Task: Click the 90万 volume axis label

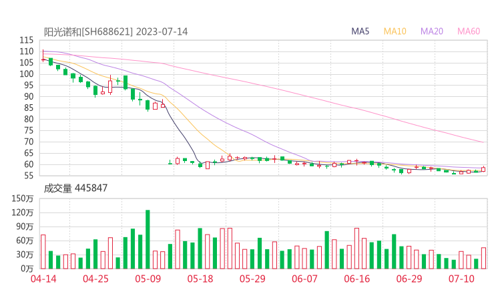Action: tap(25, 227)
